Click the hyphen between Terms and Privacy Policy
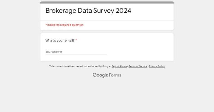The width and height of the screenshot is (214, 112). [148, 66]
